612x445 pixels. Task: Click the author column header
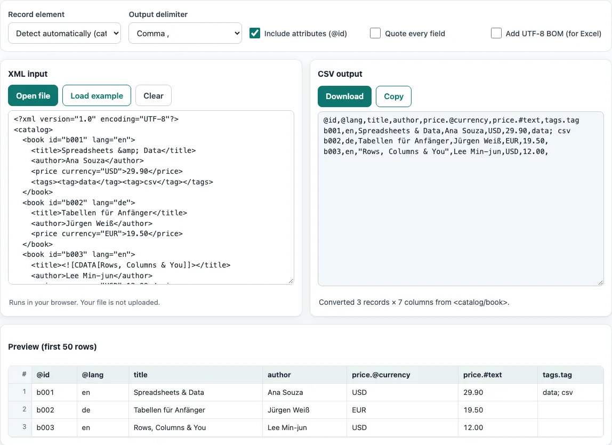pos(305,375)
